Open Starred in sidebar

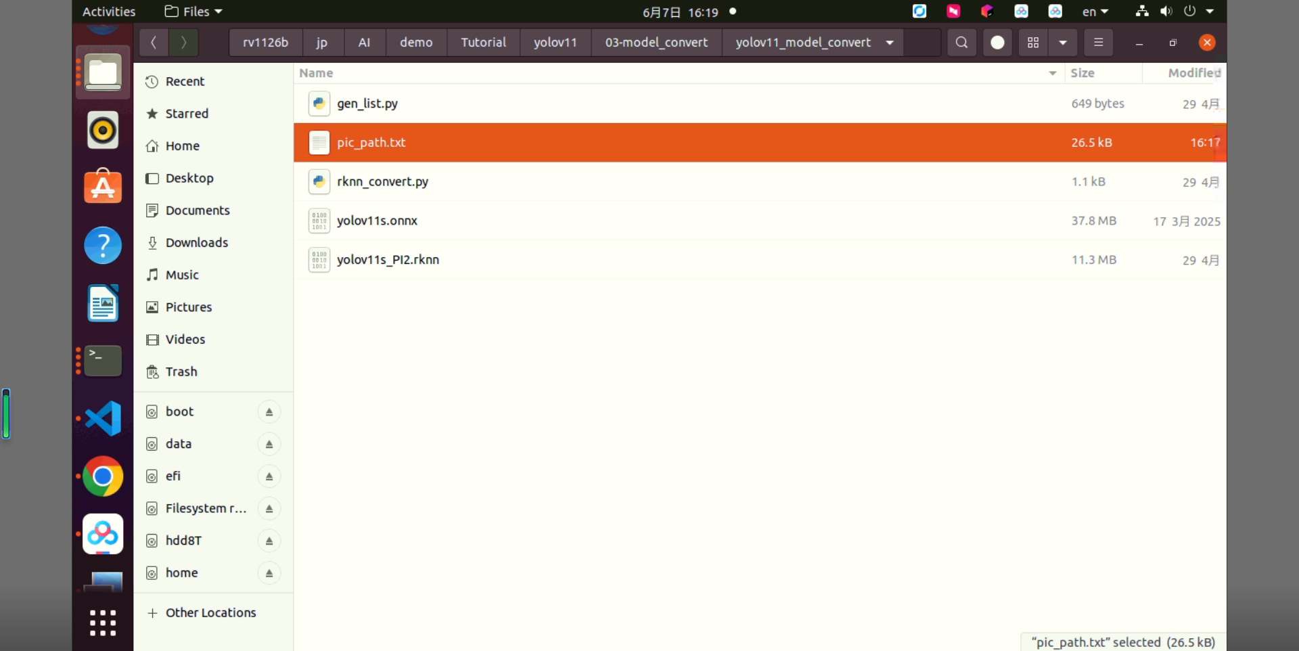[x=213, y=114]
